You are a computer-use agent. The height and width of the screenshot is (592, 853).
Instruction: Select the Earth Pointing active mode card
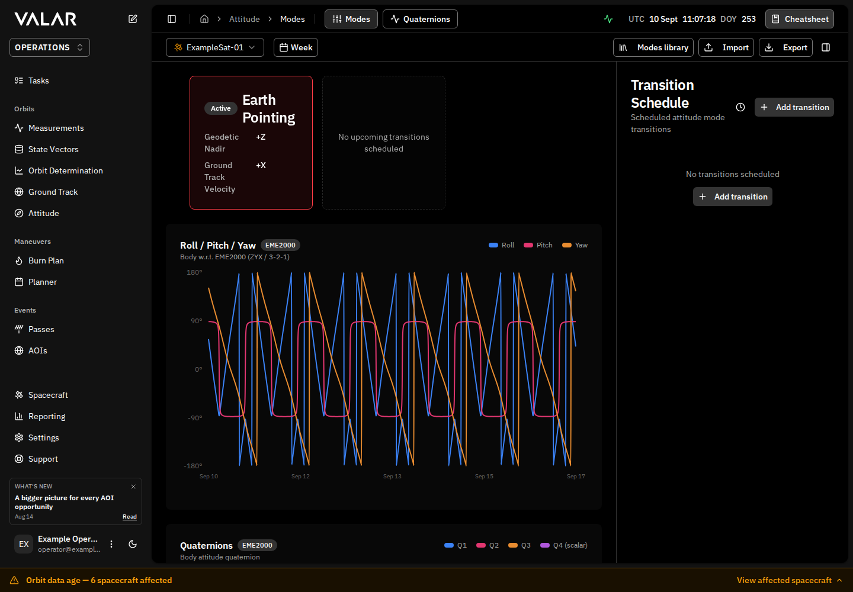[x=251, y=143]
